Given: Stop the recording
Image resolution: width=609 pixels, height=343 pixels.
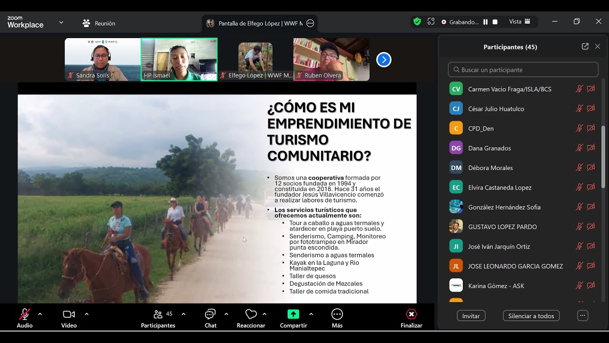Looking at the screenshot, I should point(495,22).
